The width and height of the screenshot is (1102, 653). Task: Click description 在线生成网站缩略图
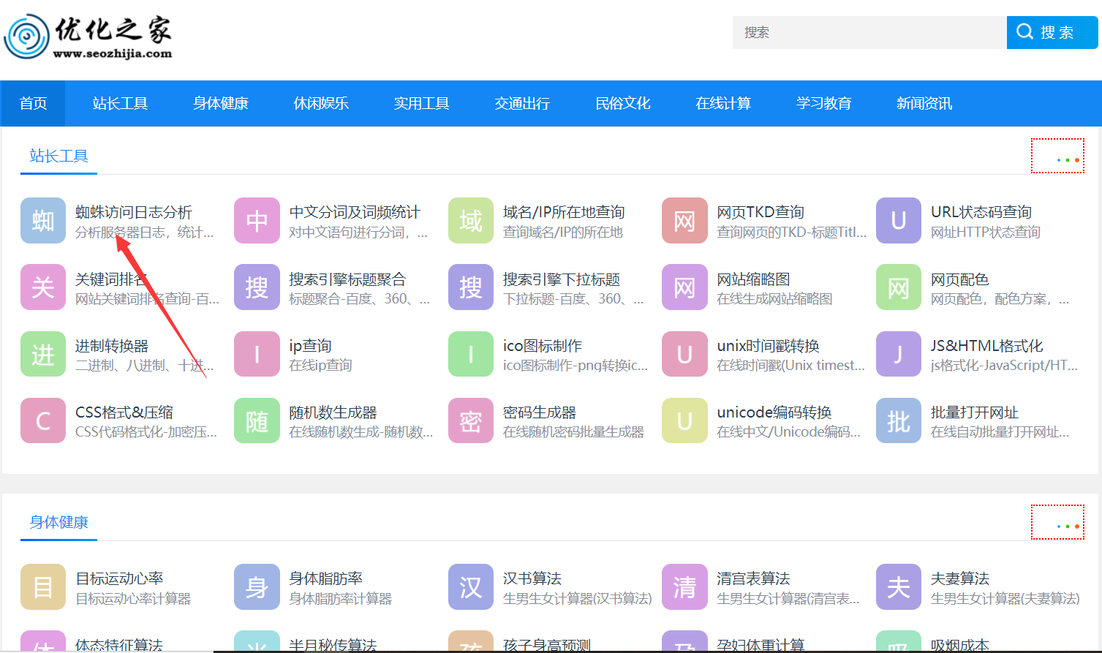(774, 299)
